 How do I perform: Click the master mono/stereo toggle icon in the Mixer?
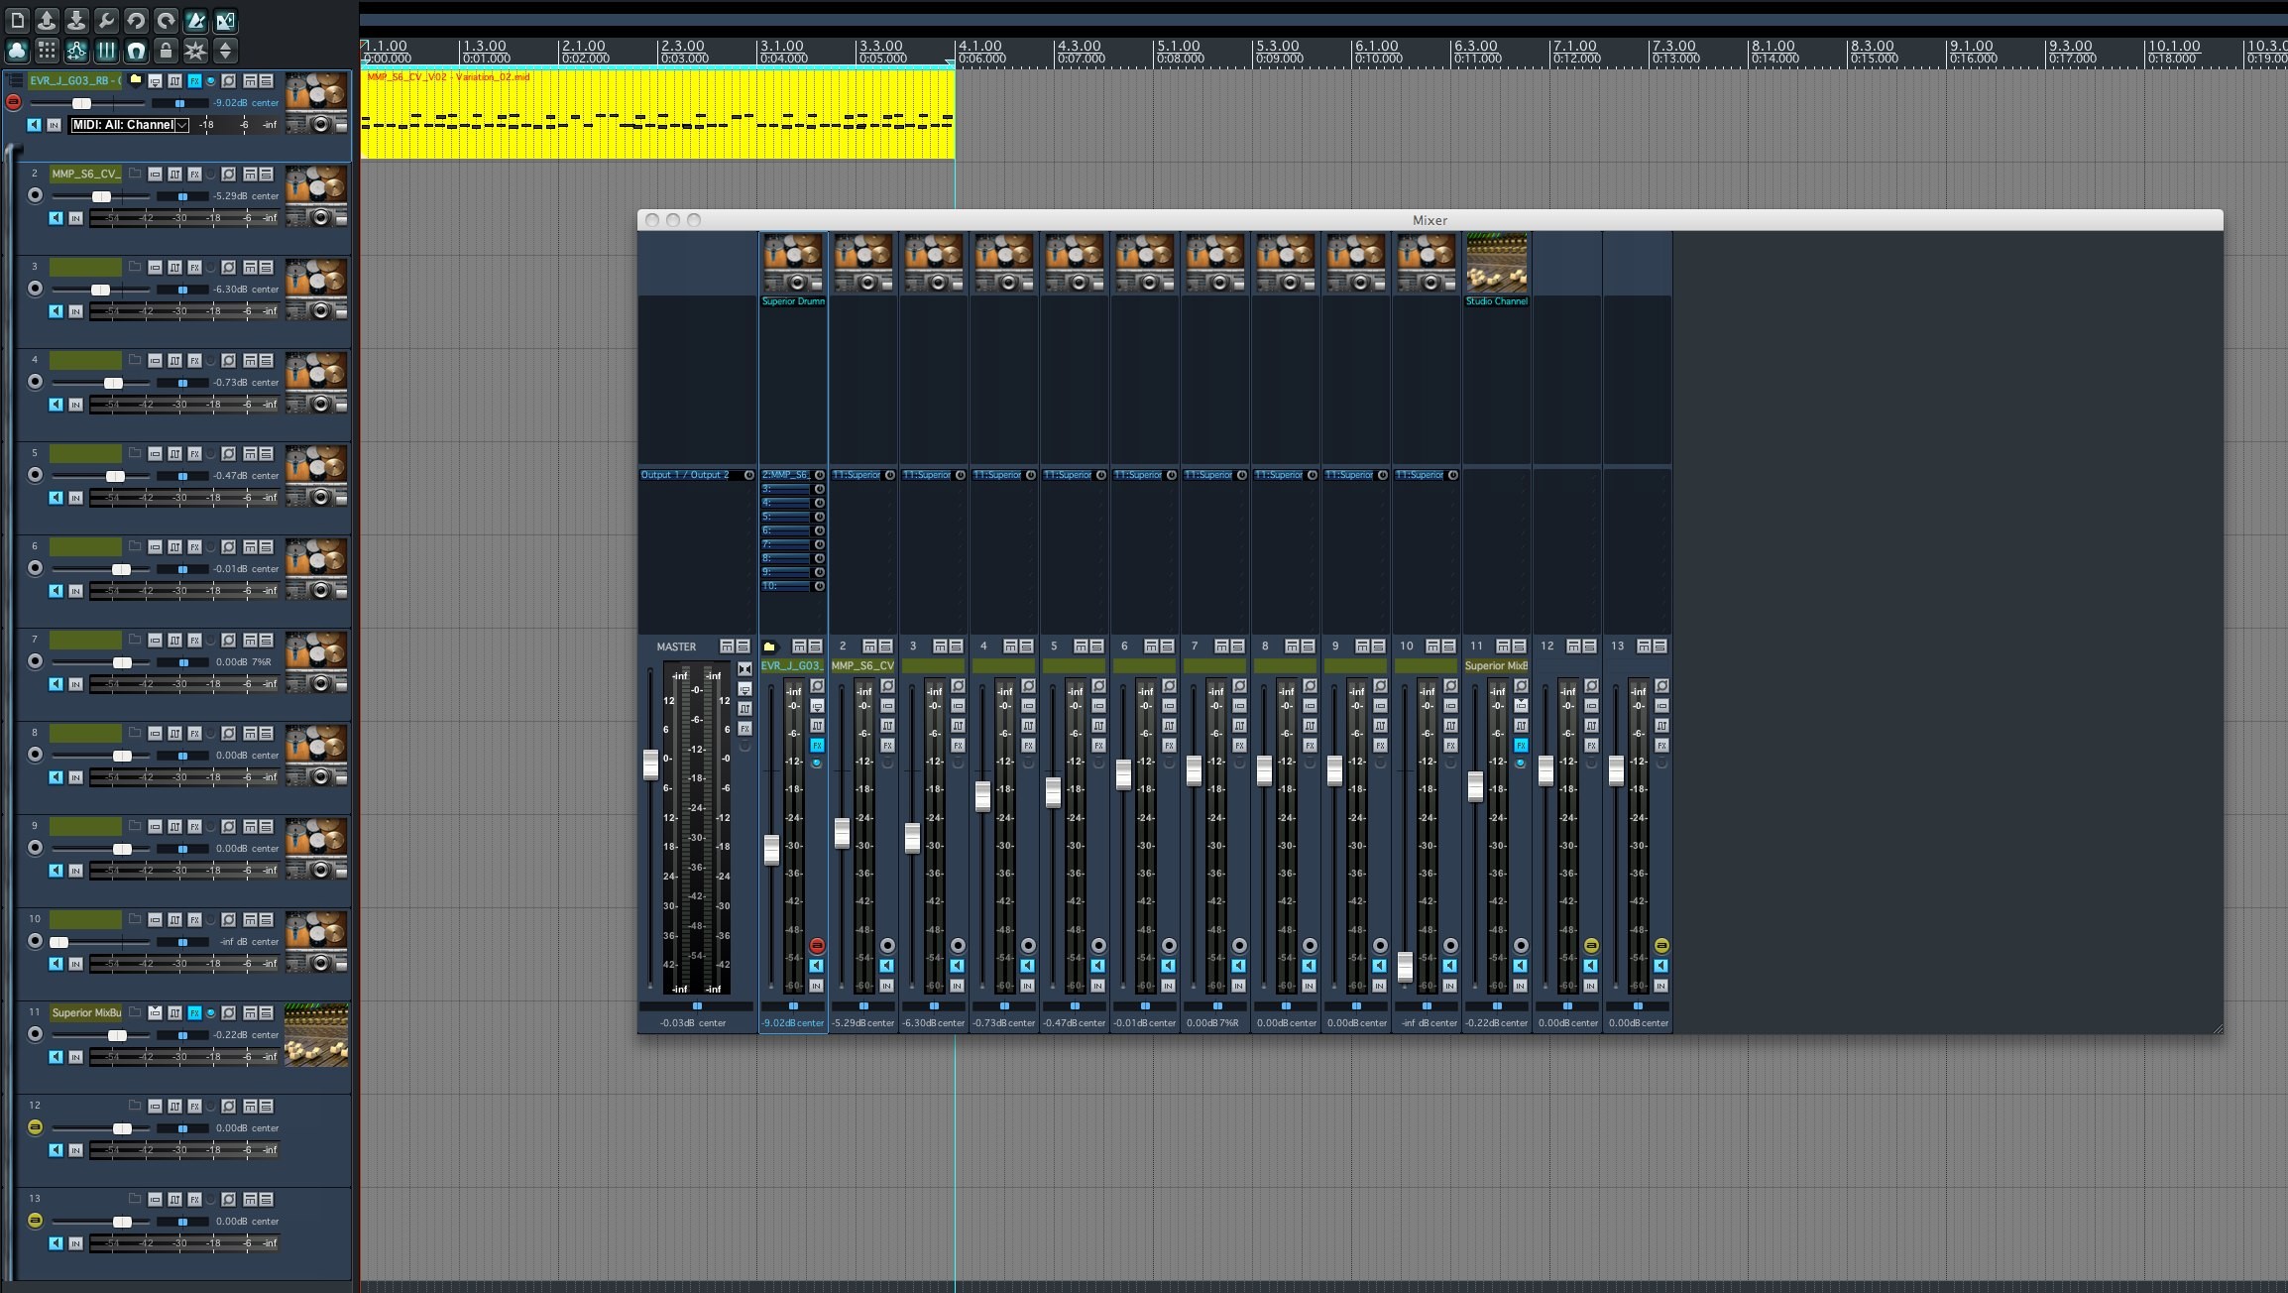click(745, 669)
